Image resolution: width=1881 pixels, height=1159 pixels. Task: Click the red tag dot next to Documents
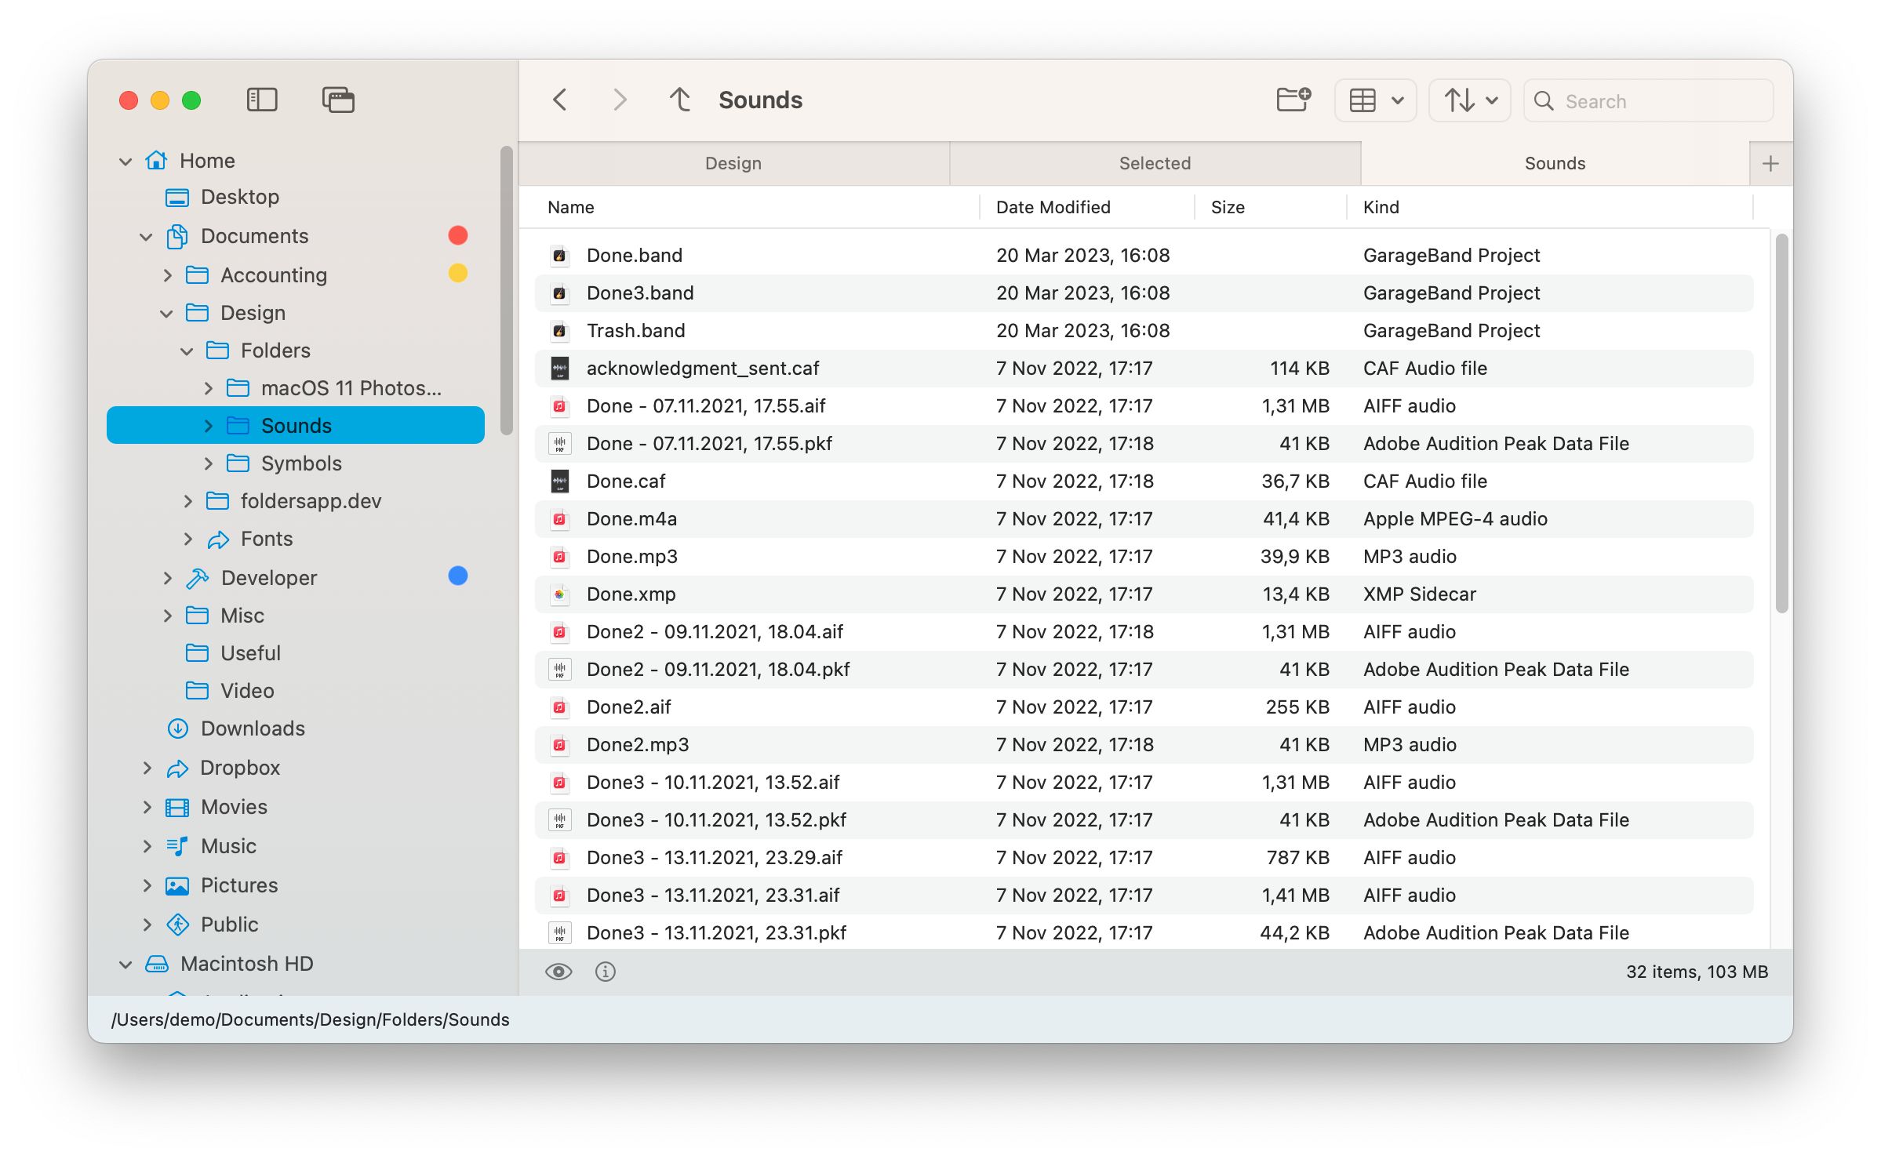tap(458, 234)
